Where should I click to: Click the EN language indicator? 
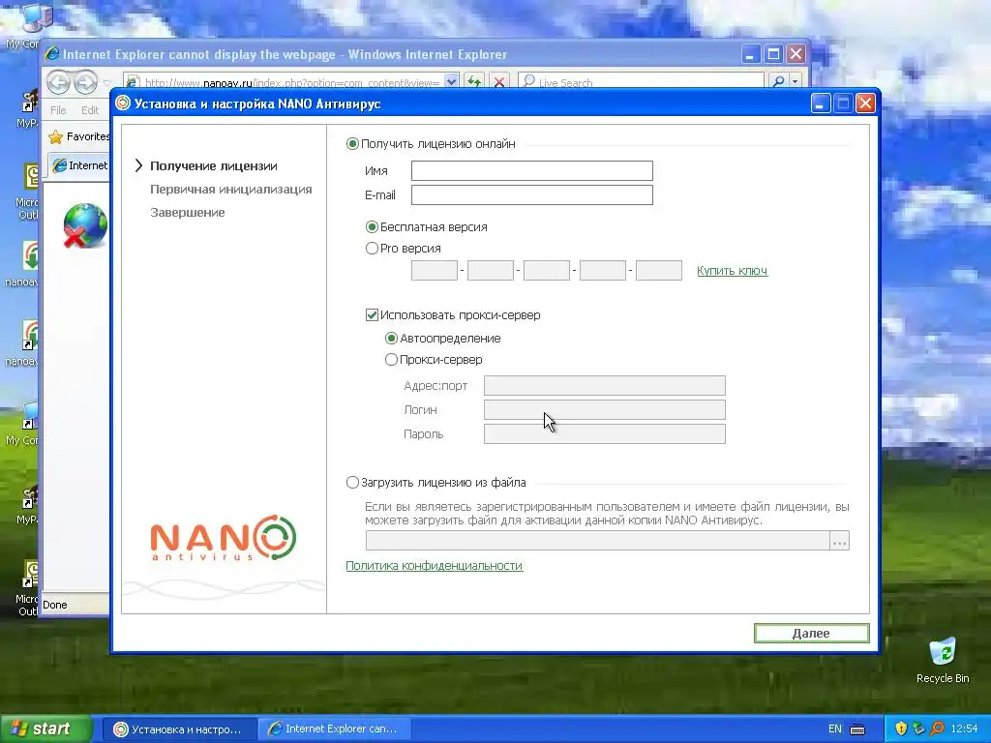pos(835,729)
